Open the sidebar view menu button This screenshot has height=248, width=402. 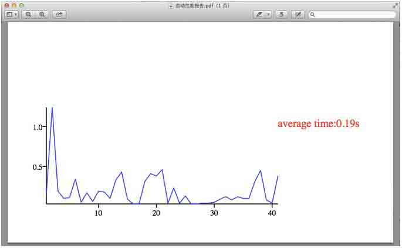coord(12,14)
